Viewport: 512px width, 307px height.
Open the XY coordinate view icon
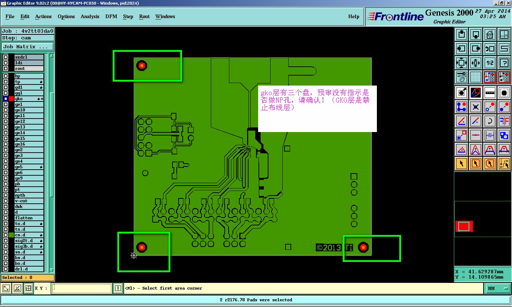point(504,34)
